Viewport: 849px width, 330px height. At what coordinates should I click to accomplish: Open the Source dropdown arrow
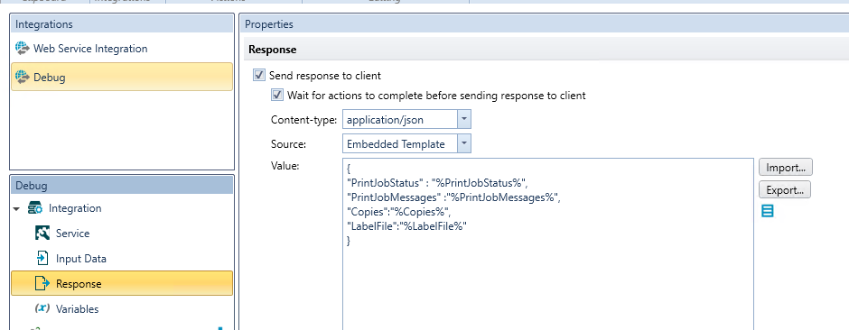464,143
